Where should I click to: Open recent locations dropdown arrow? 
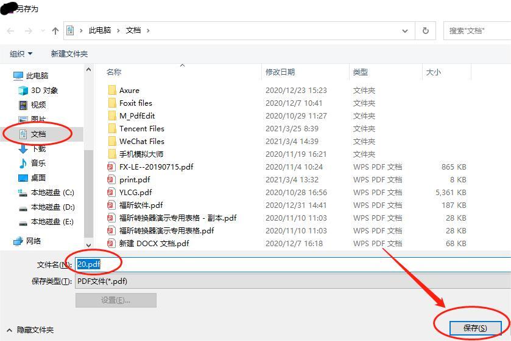pyautogui.click(x=43, y=31)
